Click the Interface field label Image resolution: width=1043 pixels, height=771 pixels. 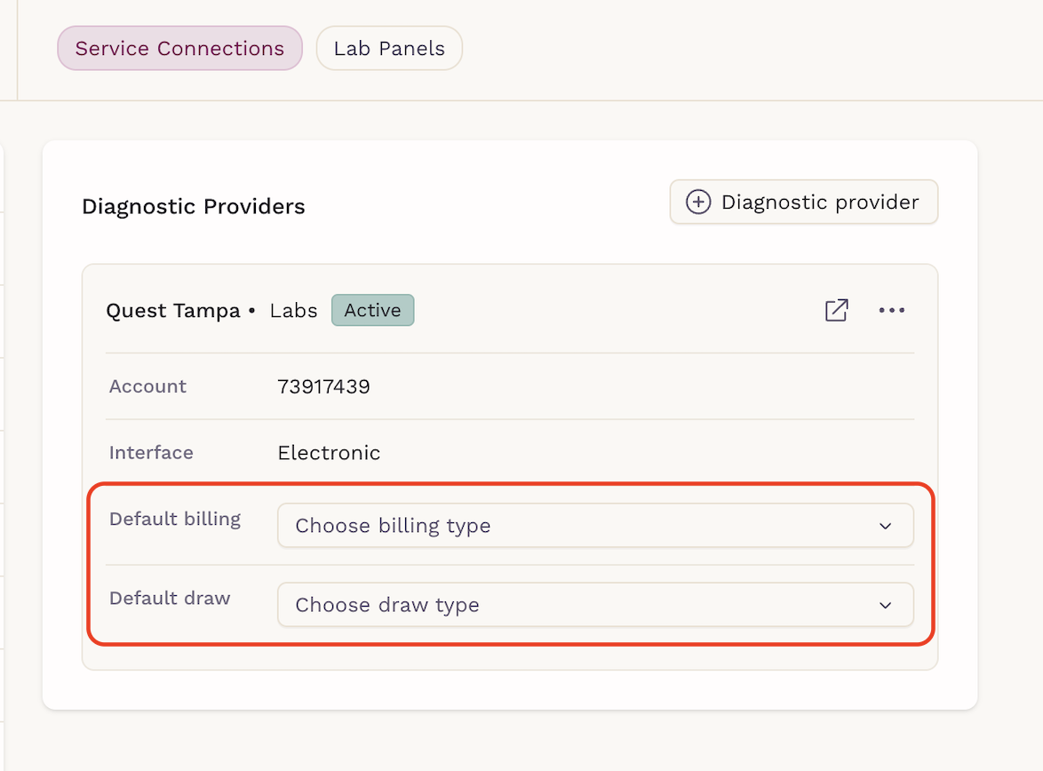[x=151, y=453]
